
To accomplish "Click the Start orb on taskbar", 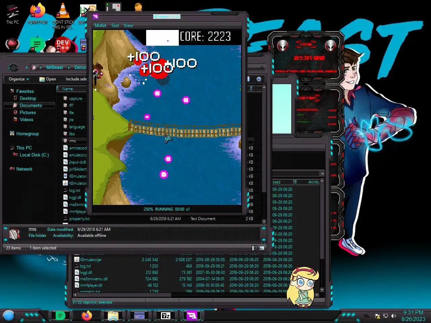I will pos(9,316).
